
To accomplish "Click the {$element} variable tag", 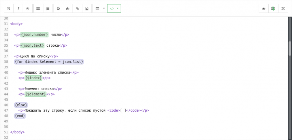I will click(x=35, y=94).
